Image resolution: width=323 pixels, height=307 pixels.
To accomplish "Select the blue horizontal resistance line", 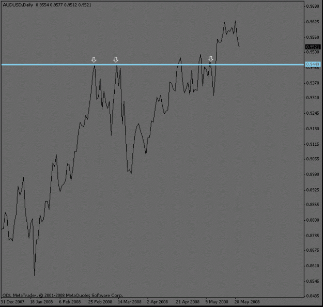I will [x=152, y=65].
